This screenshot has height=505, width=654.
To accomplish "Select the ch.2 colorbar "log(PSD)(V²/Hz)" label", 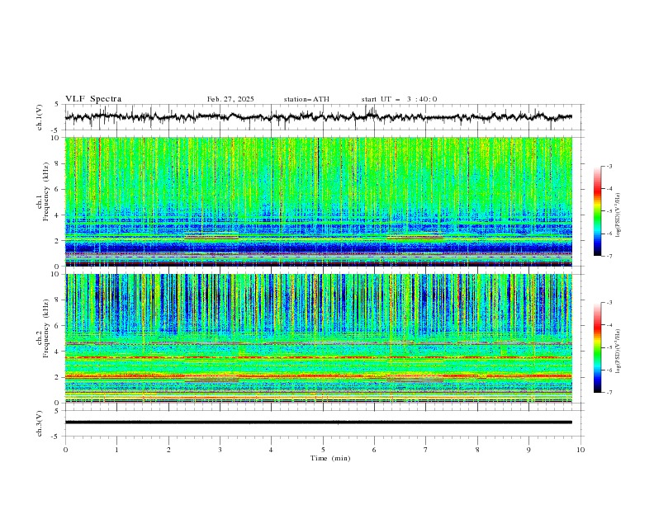I will click(x=618, y=352).
